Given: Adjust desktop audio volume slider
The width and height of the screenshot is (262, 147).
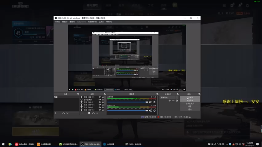Looking at the screenshot, I should (x=128, y=102).
